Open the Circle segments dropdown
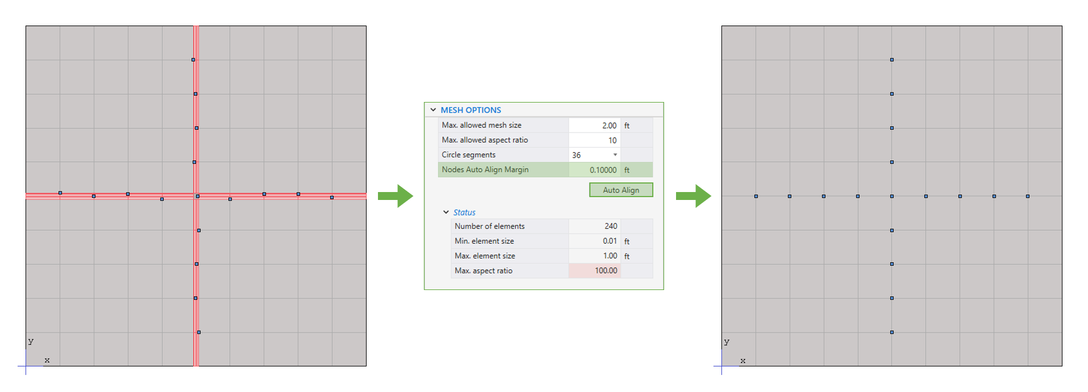The image size is (1088, 392). pos(615,155)
